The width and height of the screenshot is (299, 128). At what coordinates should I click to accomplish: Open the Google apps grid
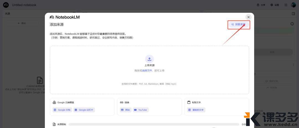[x=286, y=5]
